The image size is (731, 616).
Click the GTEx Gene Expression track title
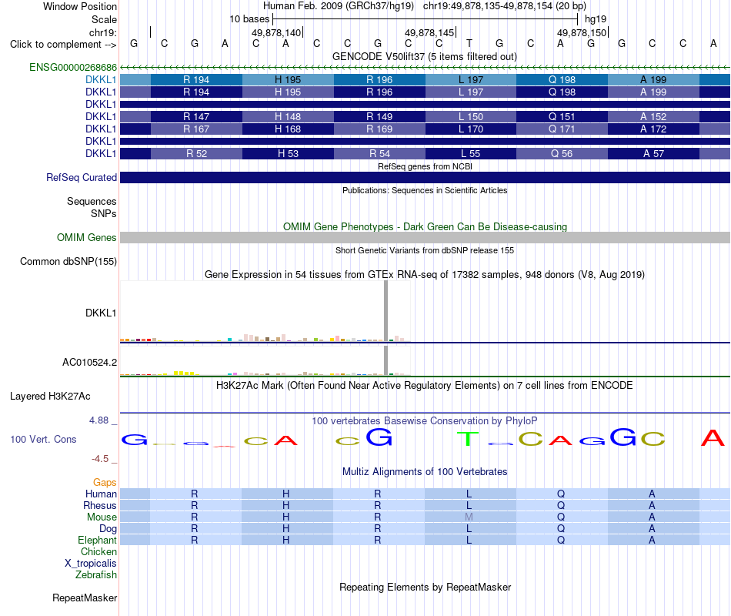(x=425, y=274)
